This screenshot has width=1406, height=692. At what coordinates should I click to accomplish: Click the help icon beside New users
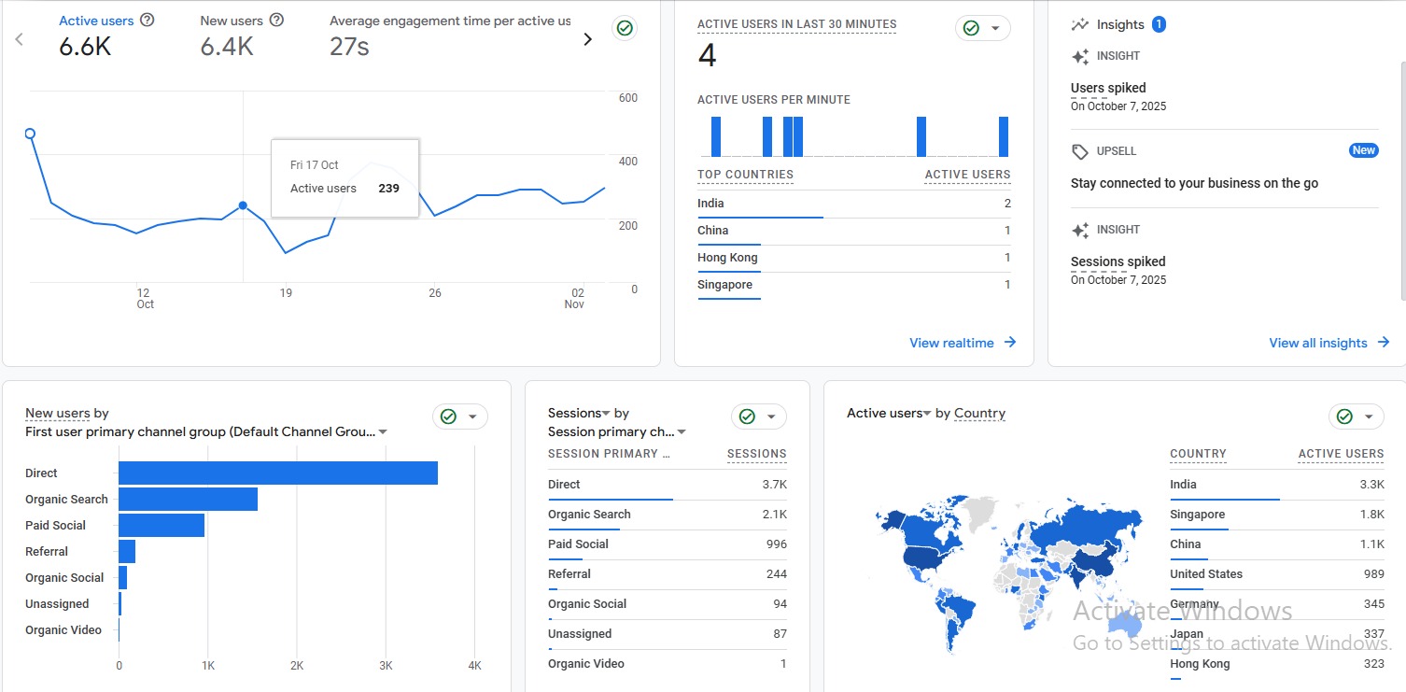tap(276, 20)
